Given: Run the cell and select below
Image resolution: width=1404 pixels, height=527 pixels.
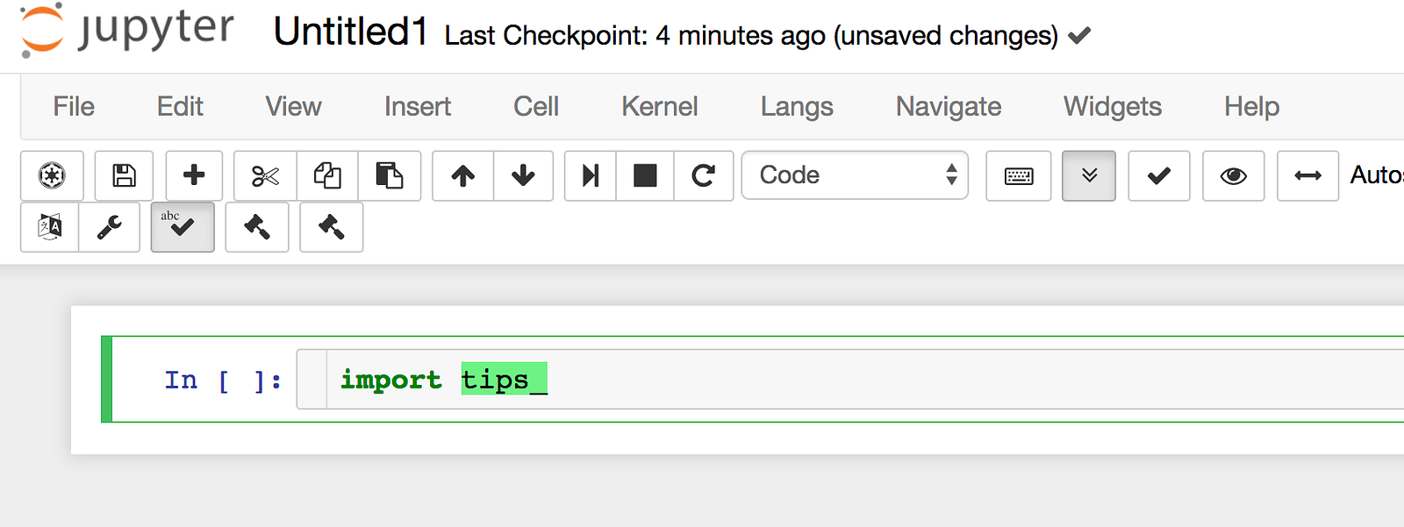Looking at the screenshot, I should click(x=591, y=176).
